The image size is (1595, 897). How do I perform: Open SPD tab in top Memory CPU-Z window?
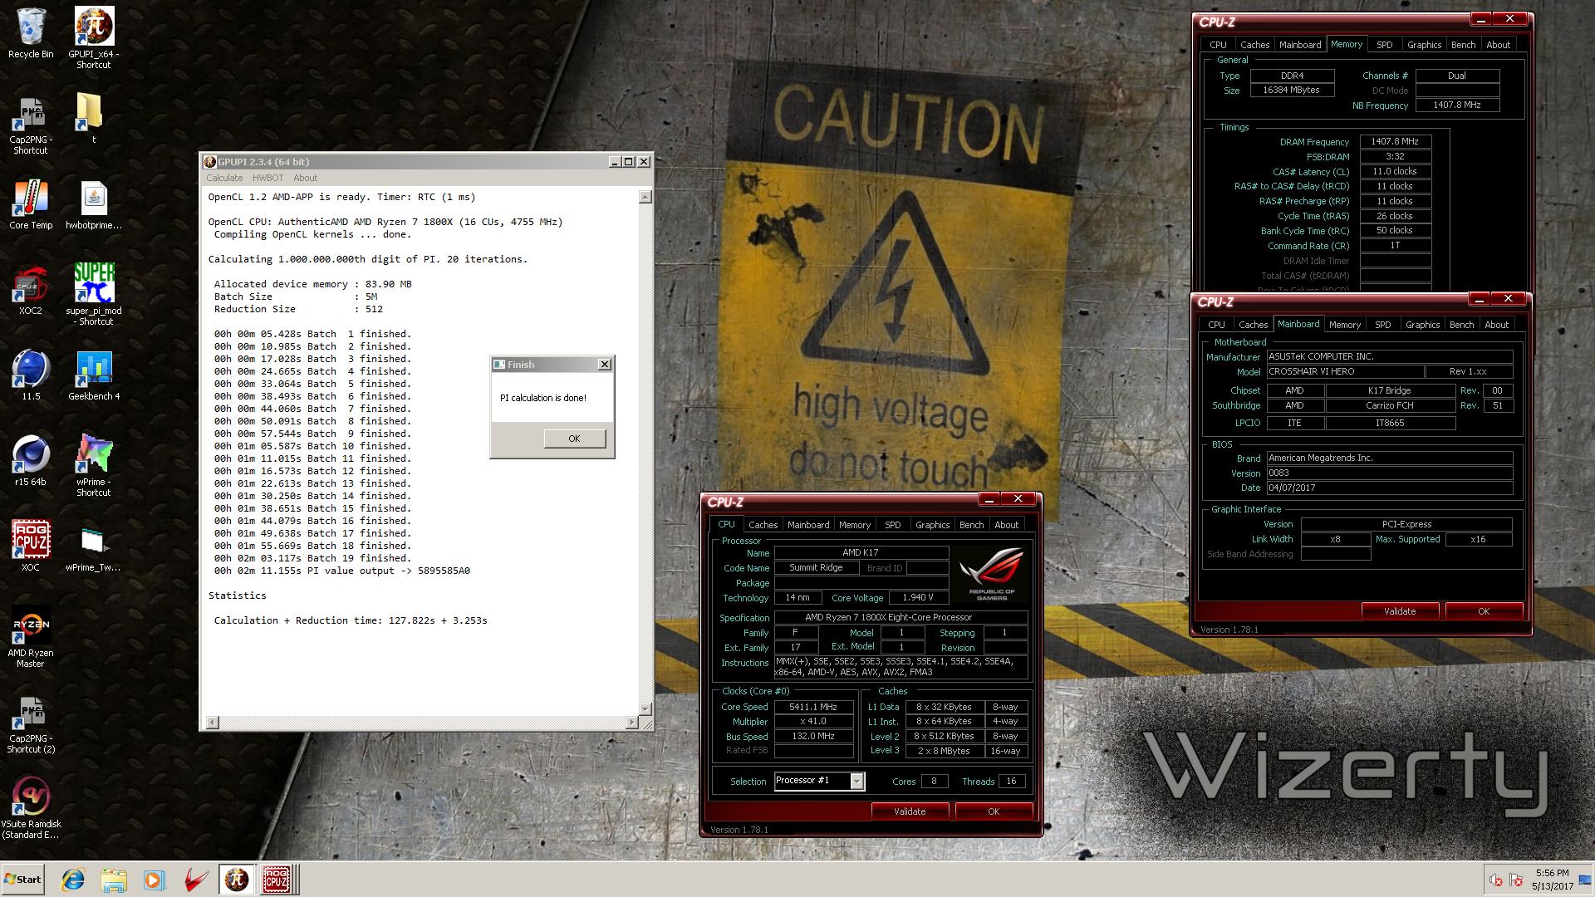pyautogui.click(x=1384, y=45)
